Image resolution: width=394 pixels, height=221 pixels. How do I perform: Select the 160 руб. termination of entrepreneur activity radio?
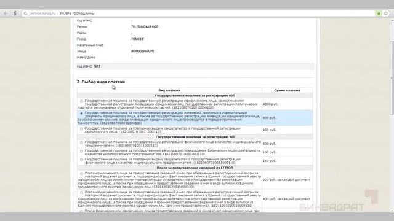click(81, 151)
